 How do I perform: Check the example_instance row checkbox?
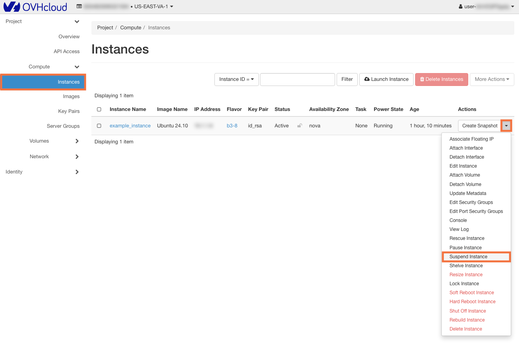click(x=99, y=126)
